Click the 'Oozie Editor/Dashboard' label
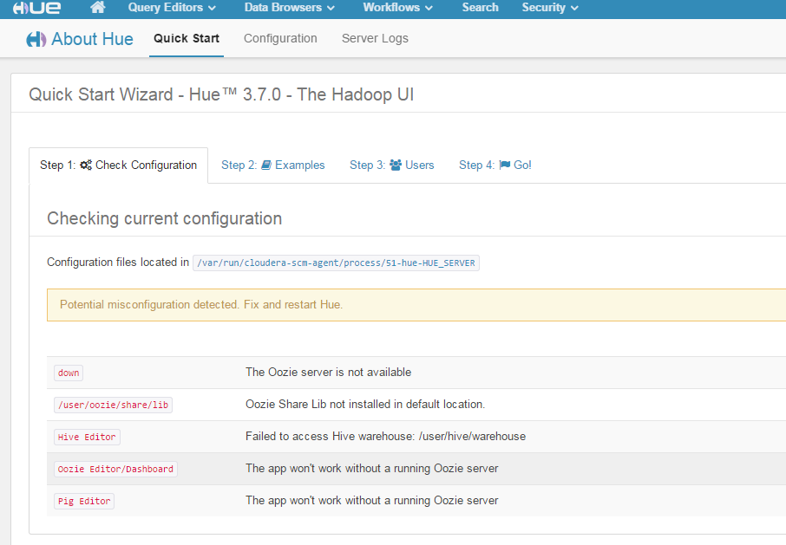The height and width of the screenshot is (545, 786). coord(115,469)
